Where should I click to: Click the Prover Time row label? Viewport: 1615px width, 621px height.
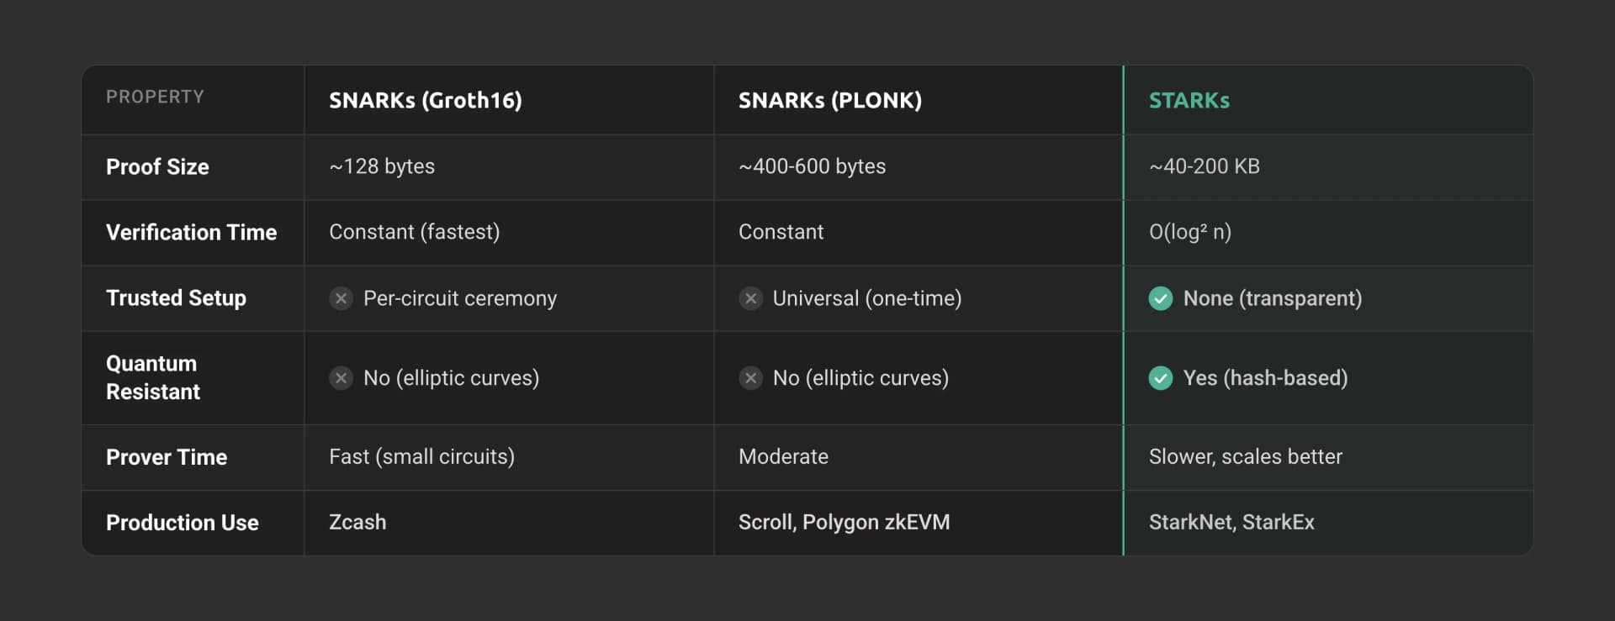click(x=167, y=457)
